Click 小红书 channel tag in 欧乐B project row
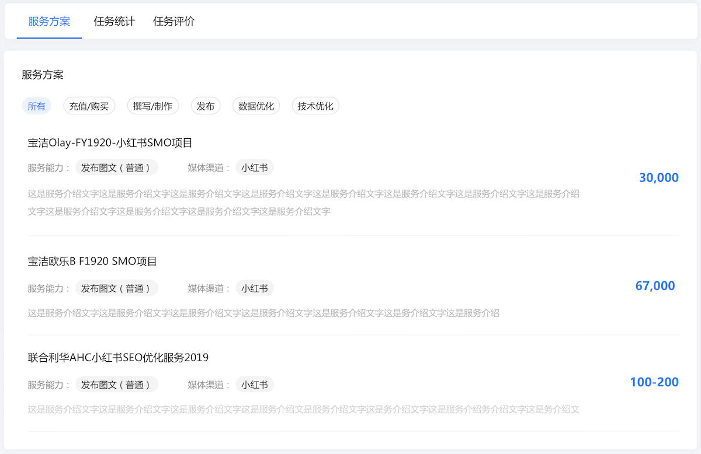 coord(255,288)
